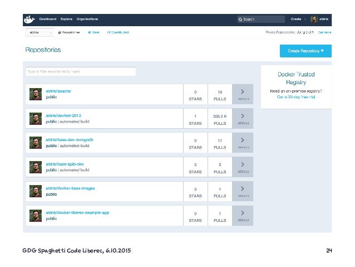Open the abtris account selector dropdown
This screenshot has height=267, width=355.
[x=40, y=32]
